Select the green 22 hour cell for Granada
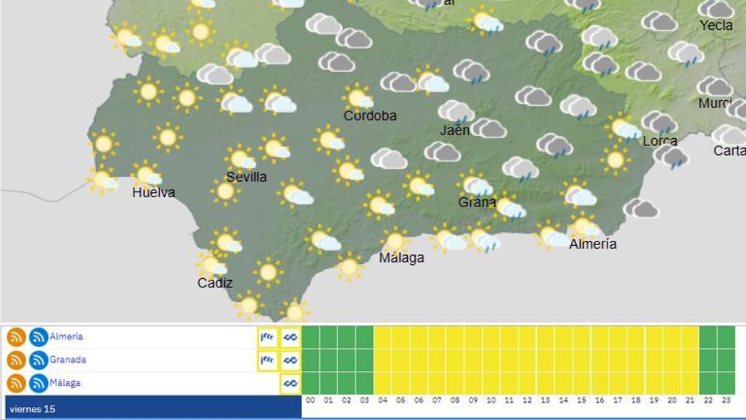 pos(708,360)
